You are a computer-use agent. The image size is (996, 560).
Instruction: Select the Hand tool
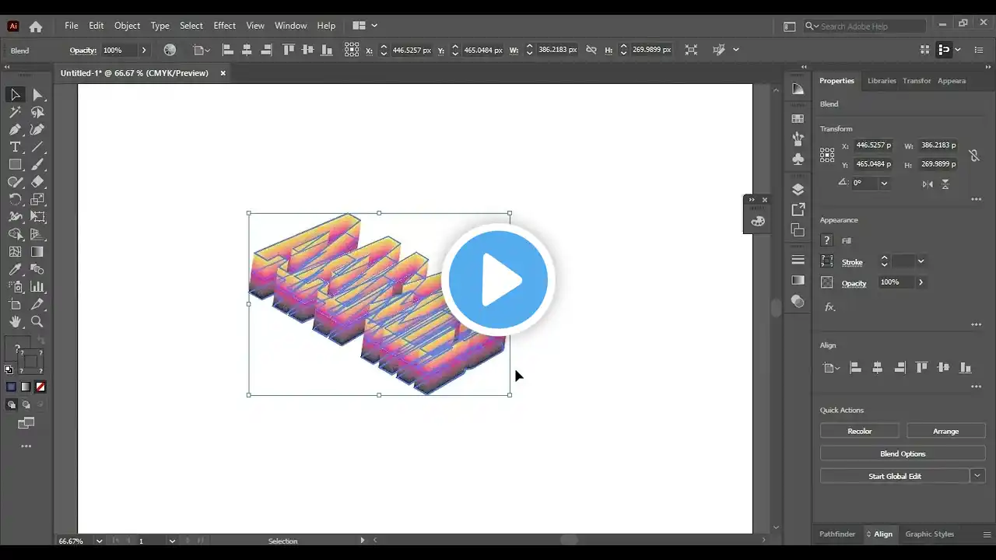pos(16,321)
